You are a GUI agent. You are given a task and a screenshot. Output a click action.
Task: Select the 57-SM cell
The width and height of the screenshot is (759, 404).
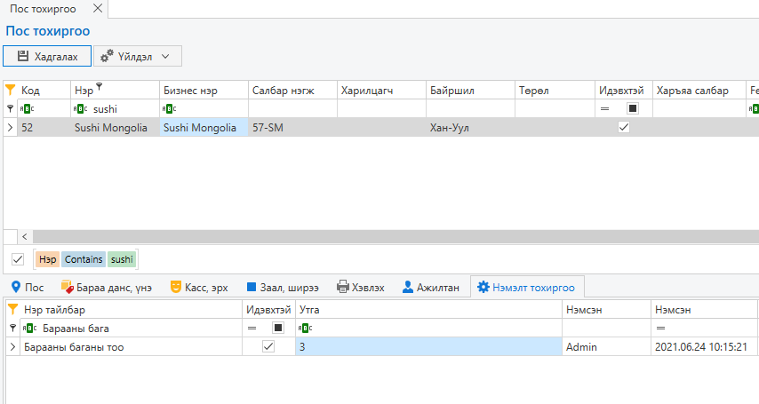(293, 127)
